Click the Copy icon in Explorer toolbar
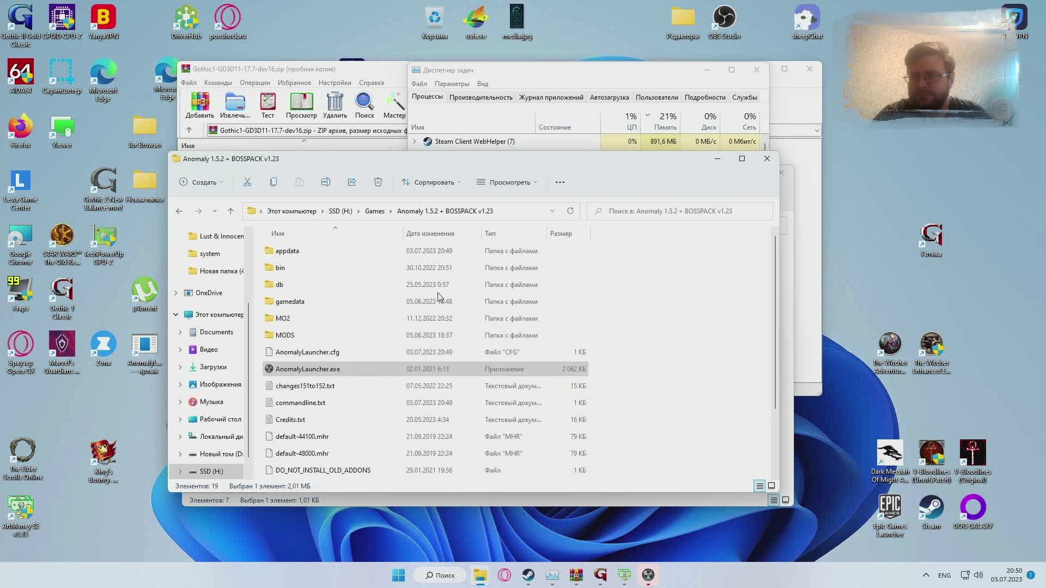Image resolution: width=1046 pixels, height=588 pixels. point(273,182)
